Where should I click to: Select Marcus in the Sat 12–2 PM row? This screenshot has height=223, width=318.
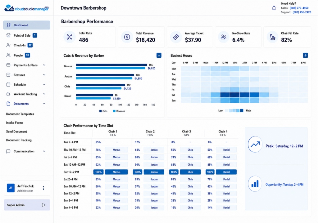[x=116, y=172]
